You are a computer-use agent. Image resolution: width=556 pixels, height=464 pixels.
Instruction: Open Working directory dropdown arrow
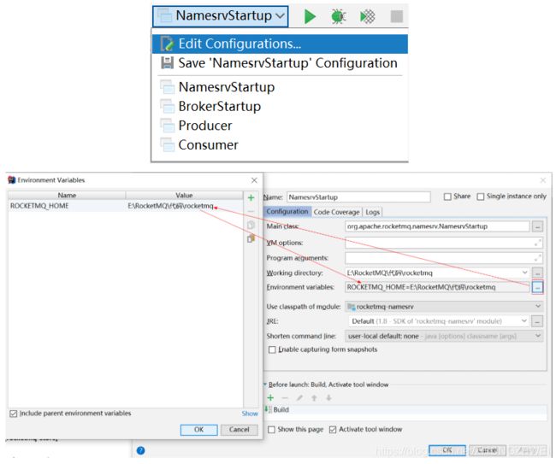(524, 273)
